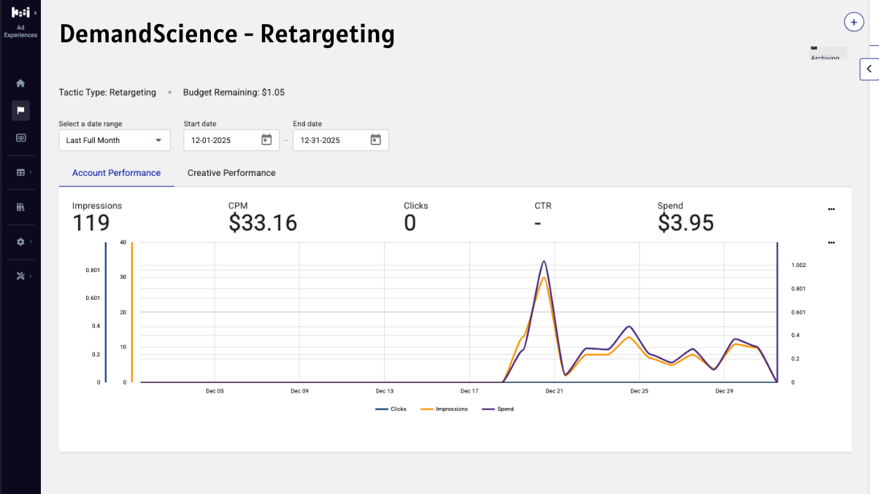Expand the arrow beside the logo
The image size is (879, 494).
coord(35,12)
